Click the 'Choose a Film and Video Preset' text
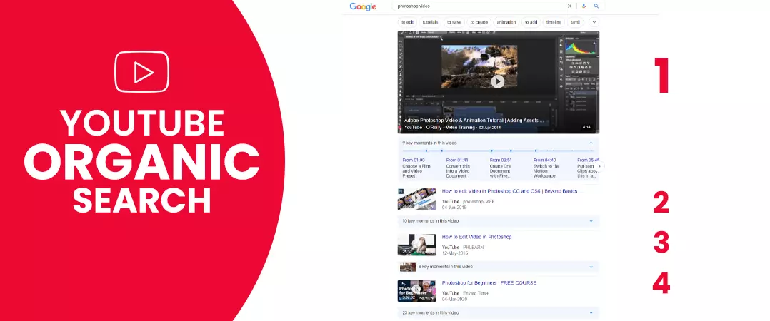 tap(415, 171)
